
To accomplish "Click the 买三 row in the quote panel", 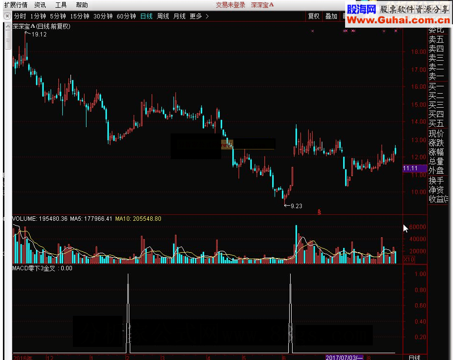I will pyautogui.click(x=436, y=105).
